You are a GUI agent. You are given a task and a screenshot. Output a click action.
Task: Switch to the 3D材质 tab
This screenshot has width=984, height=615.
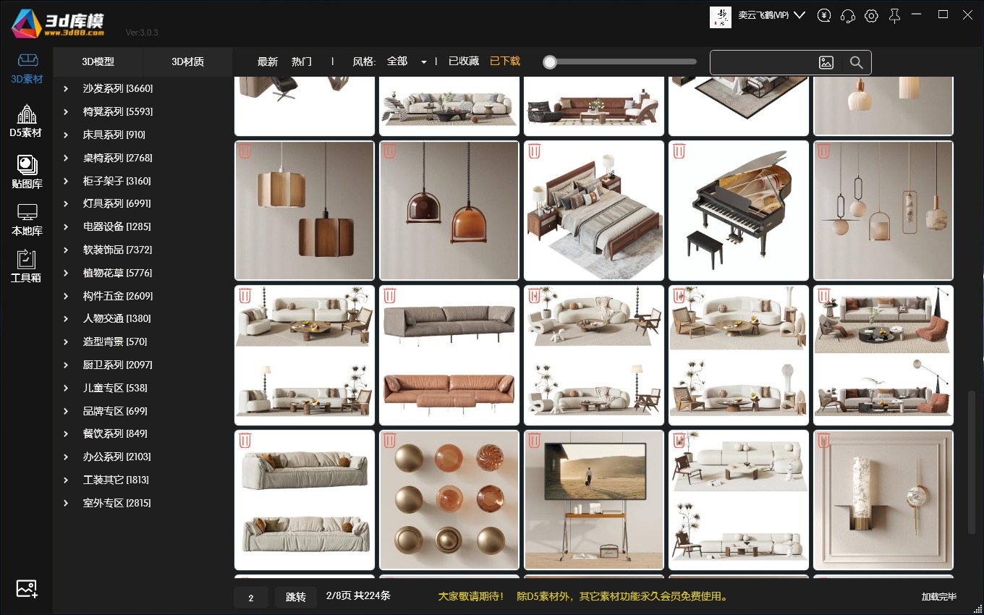[x=187, y=62]
